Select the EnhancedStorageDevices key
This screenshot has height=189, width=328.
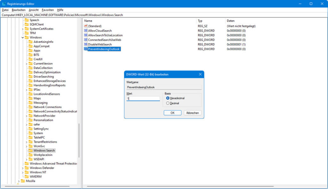(x=50, y=81)
